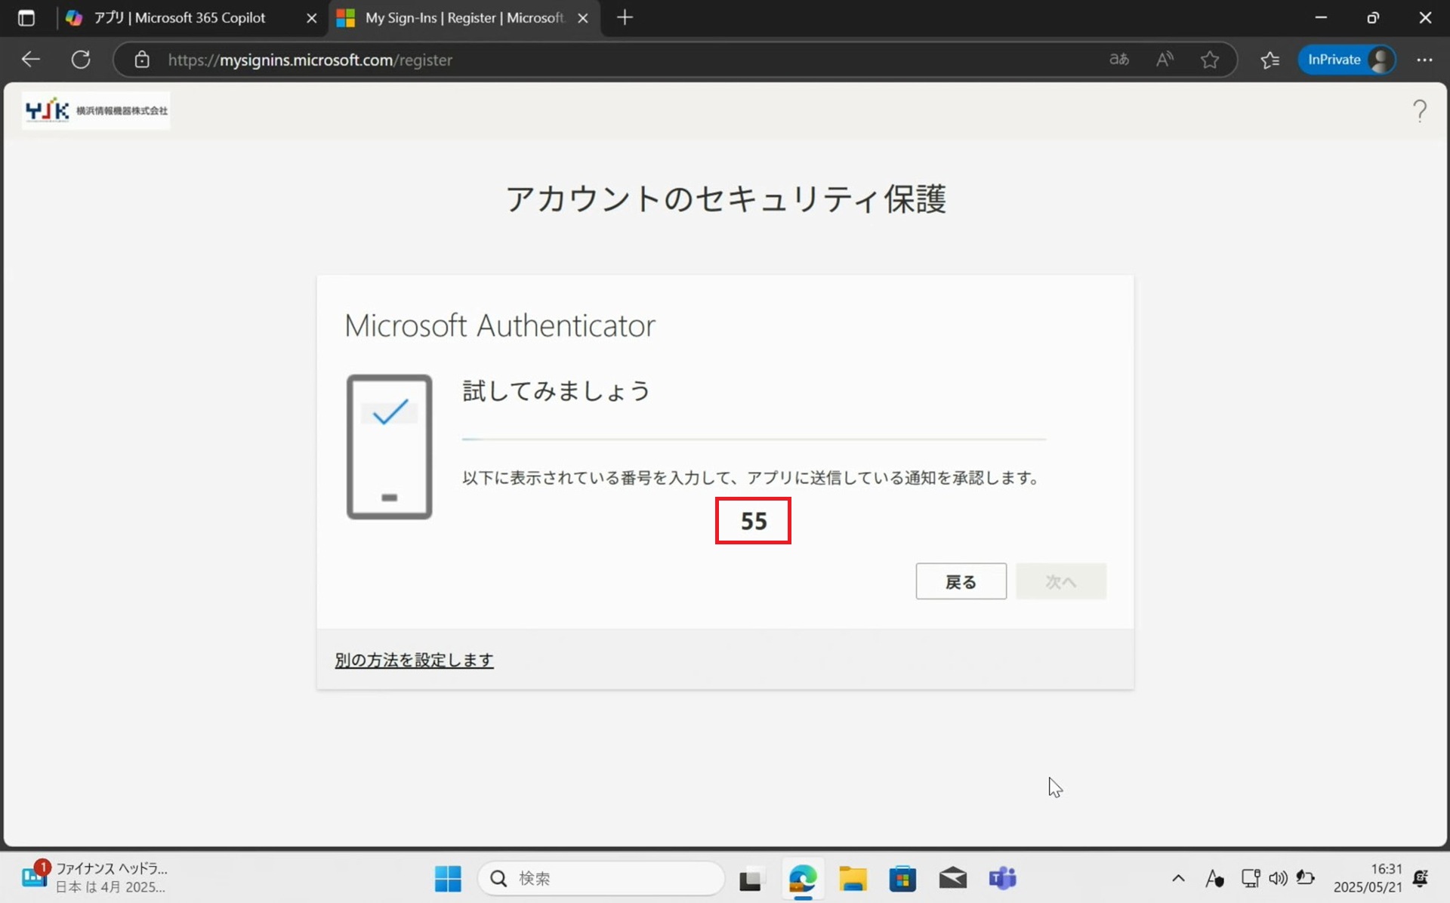
Task: Click the translate page icon in address bar
Action: point(1119,59)
